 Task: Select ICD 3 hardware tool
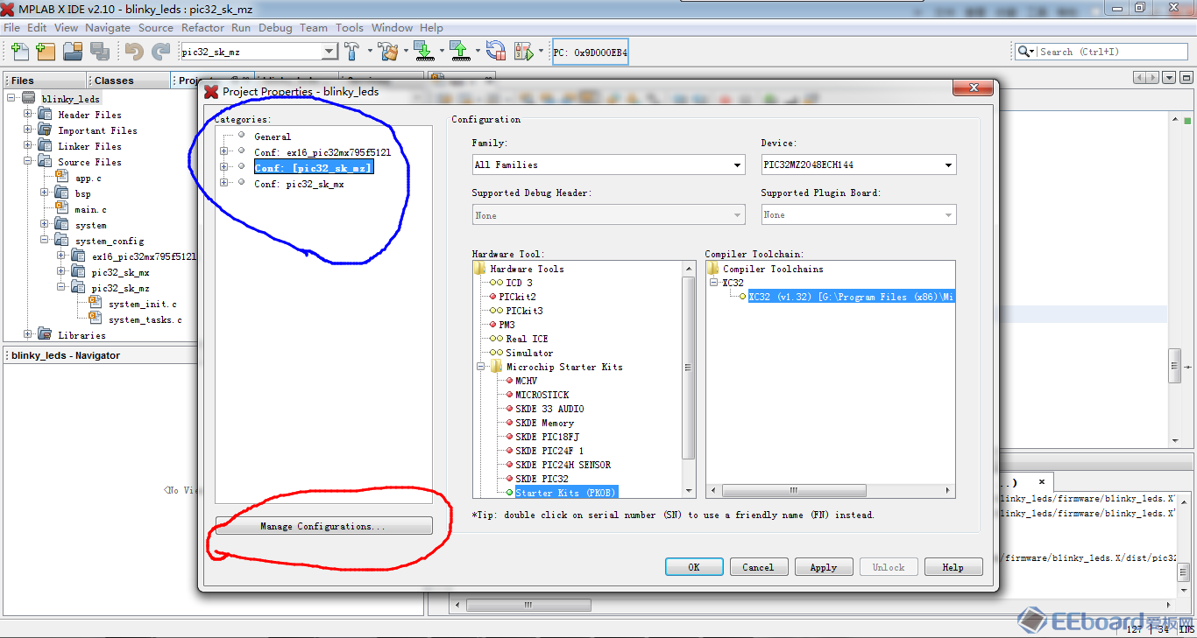pyautogui.click(x=519, y=283)
